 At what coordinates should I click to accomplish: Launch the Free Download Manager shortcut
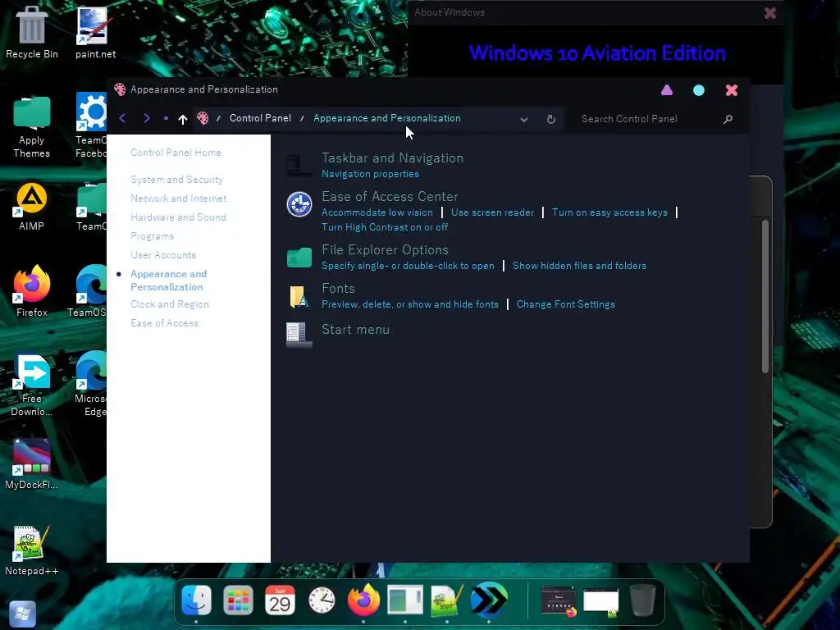(x=32, y=385)
